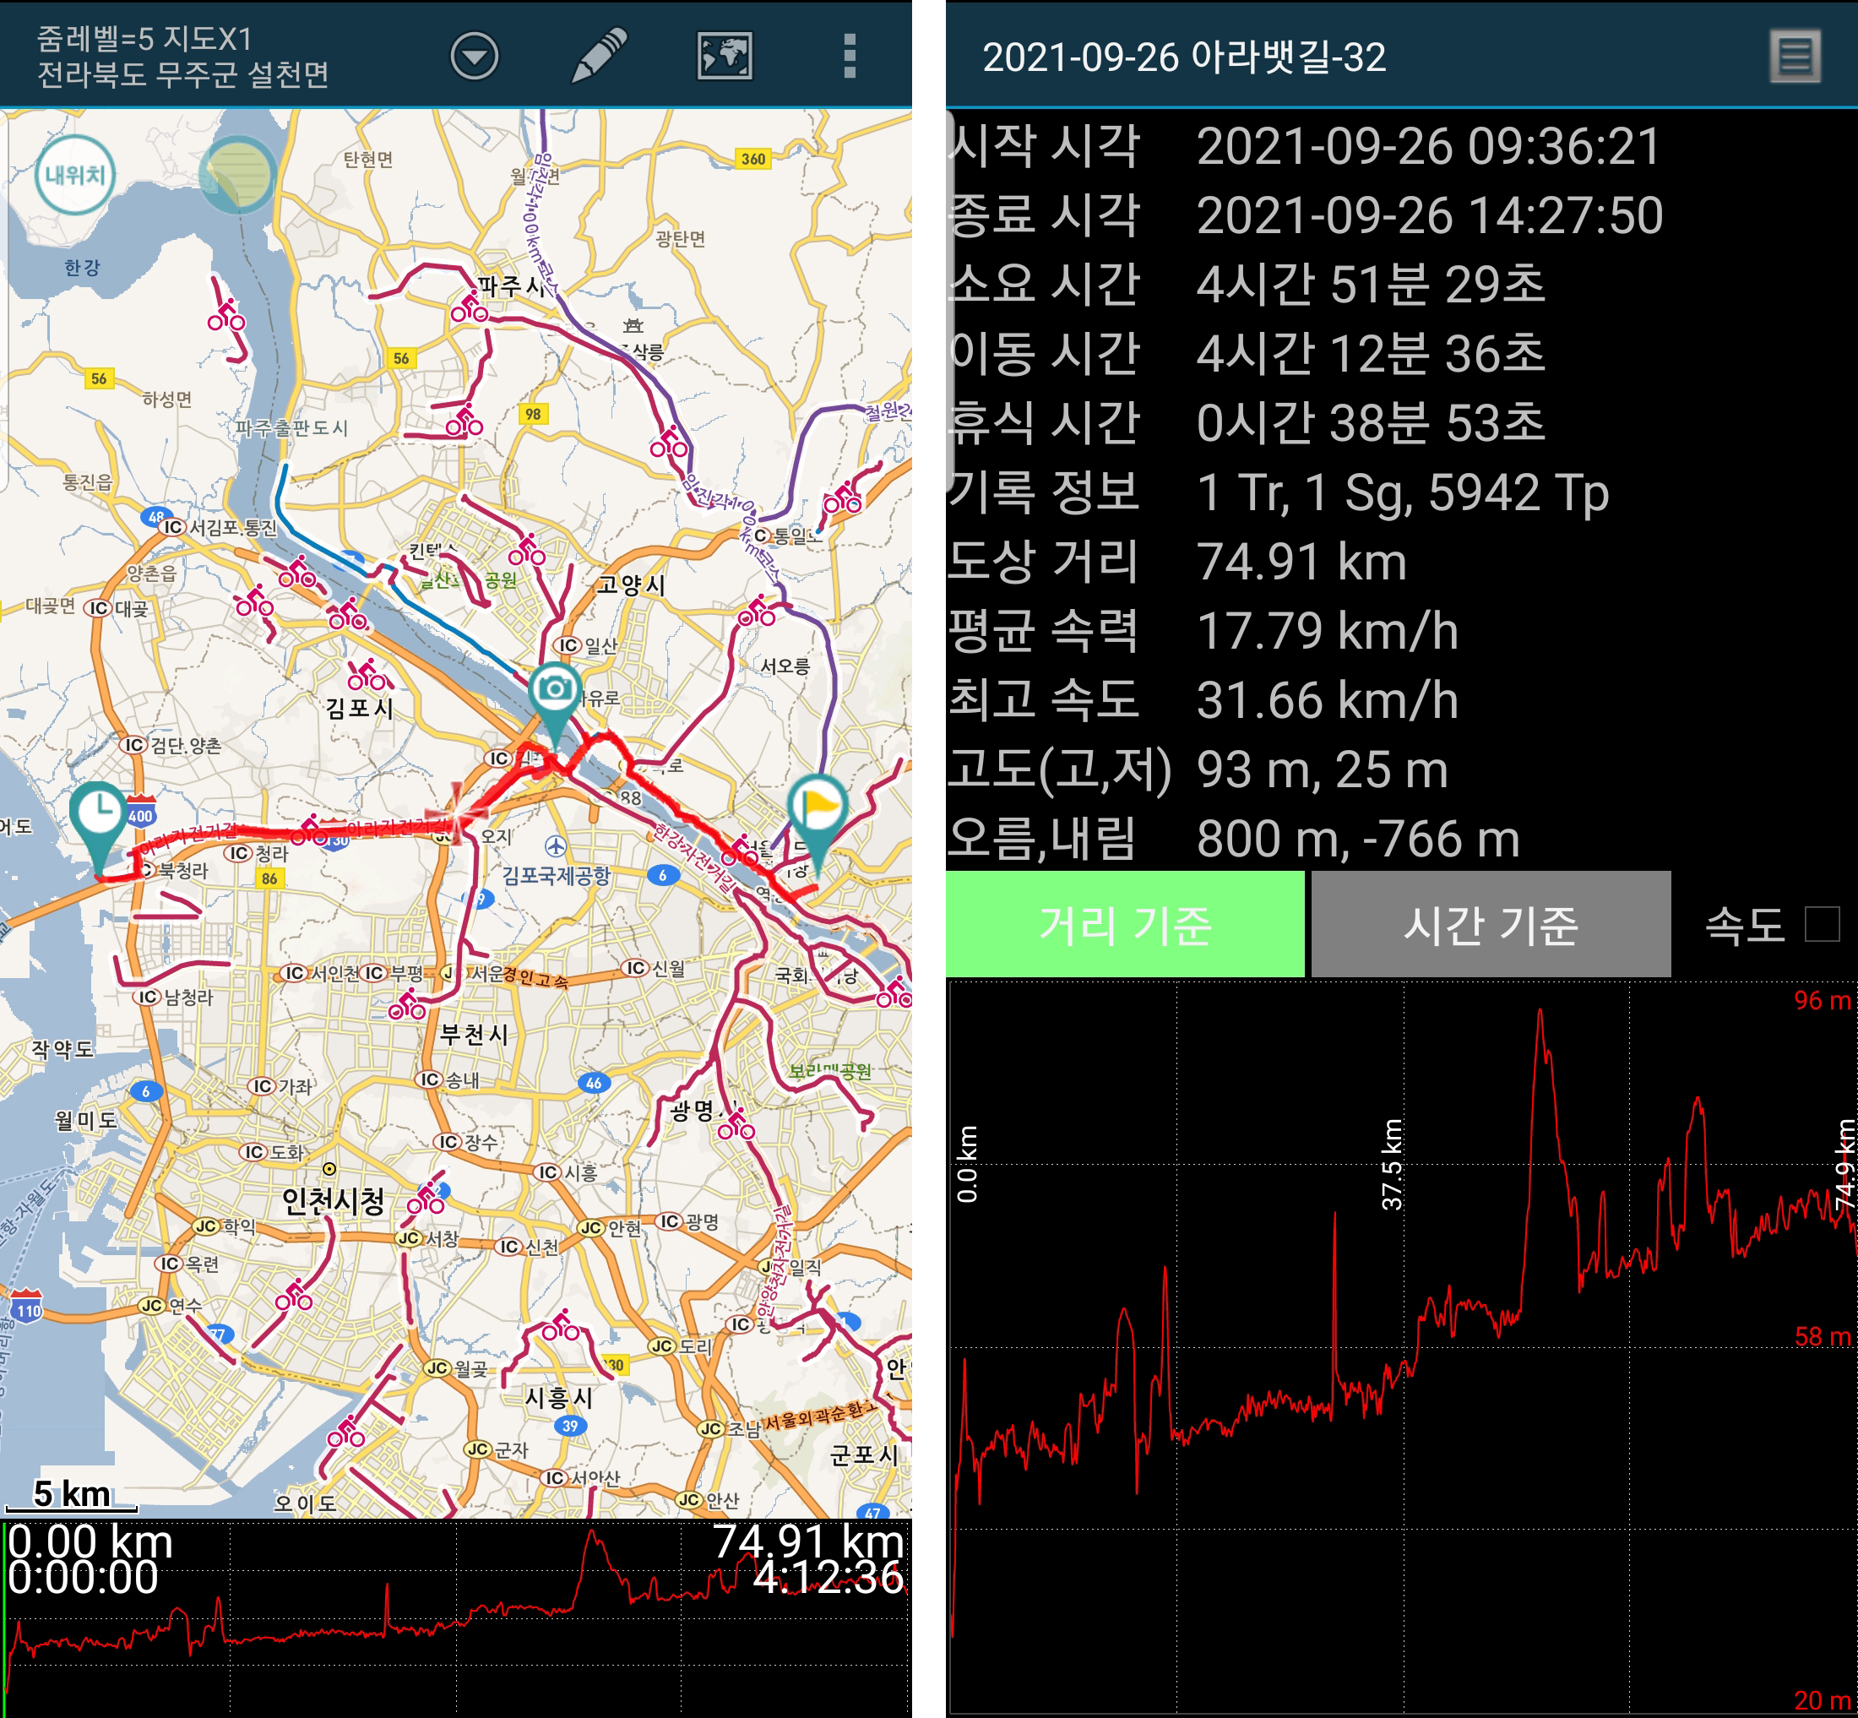Tap the 평균 속력 value 17.79 km/h

click(x=1328, y=631)
